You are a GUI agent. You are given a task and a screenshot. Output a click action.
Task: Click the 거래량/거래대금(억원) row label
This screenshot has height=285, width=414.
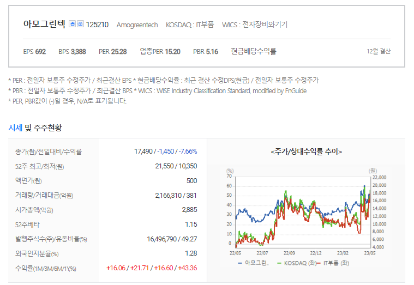44,196
